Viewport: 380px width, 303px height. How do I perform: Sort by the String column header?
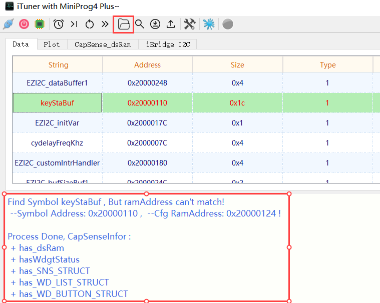58,65
